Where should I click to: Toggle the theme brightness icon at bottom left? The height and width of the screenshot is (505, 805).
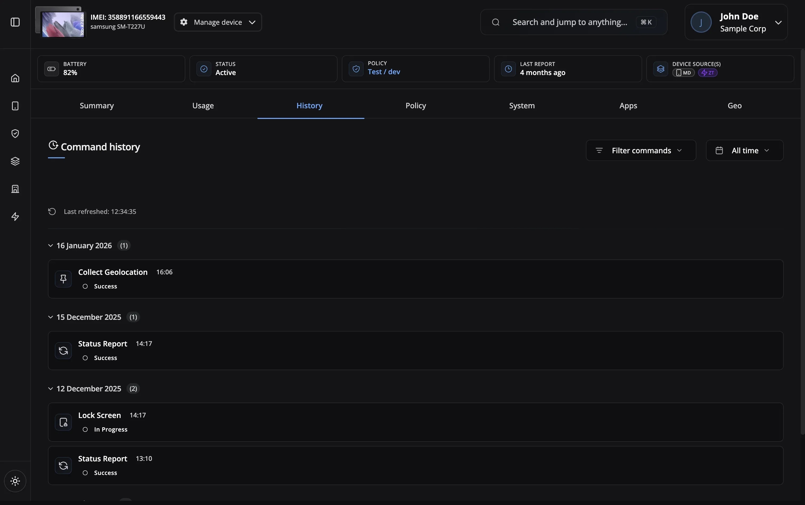pos(15,481)
